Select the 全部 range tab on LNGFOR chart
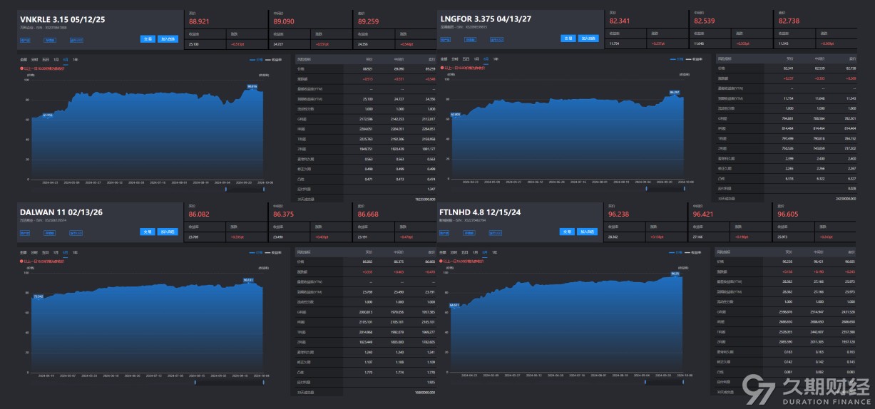The height and width of the screenshot is (409, 875). point(443,60)
